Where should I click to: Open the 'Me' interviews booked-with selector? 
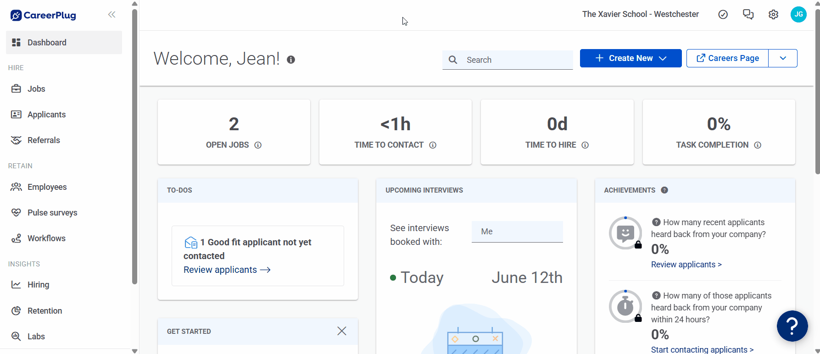(x=517, y=232)
